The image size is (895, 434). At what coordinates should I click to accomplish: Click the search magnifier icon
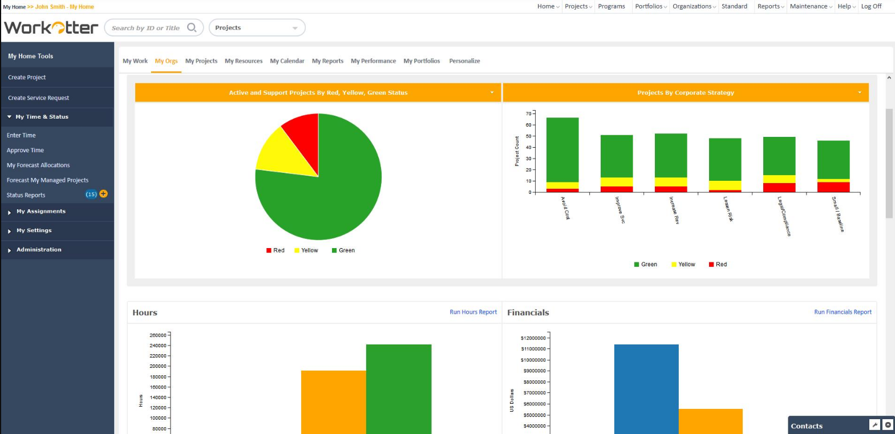tap(192, 27)
